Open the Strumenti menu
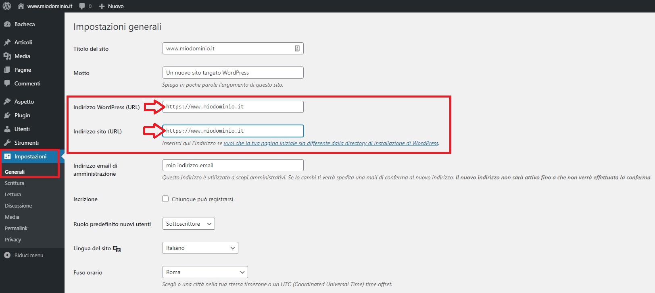Image resolution: width=655 pixels, height=293 pixels. coord(27,143)
